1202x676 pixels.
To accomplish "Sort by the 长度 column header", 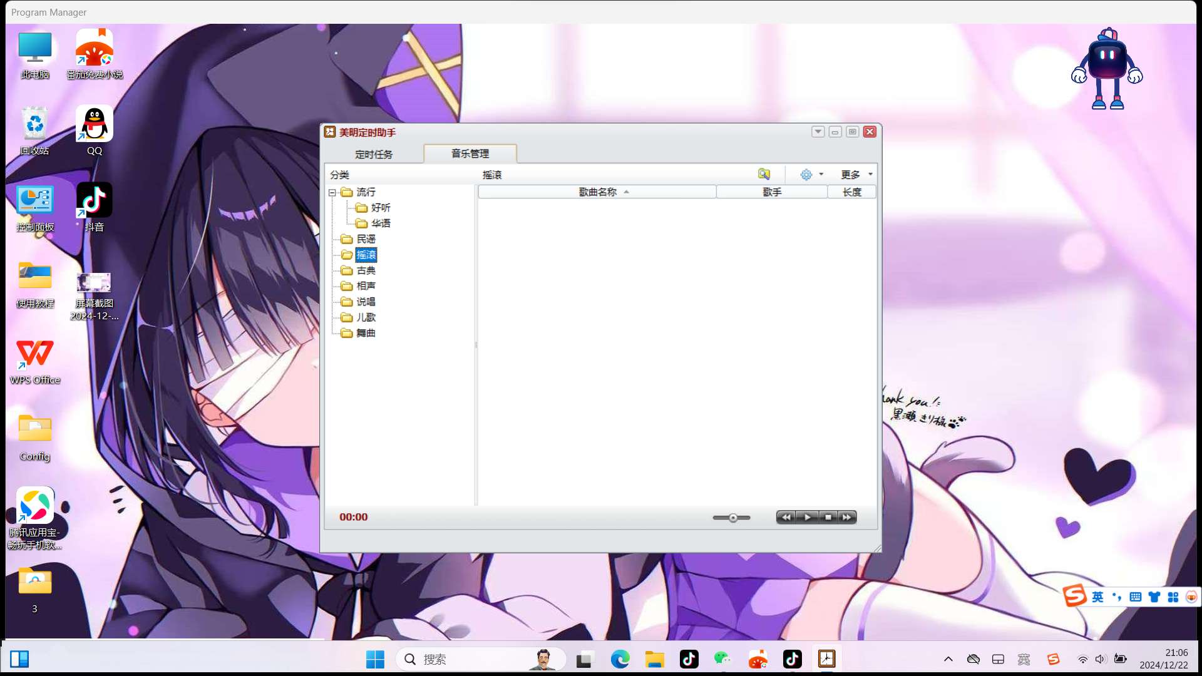I will point(851,192).
